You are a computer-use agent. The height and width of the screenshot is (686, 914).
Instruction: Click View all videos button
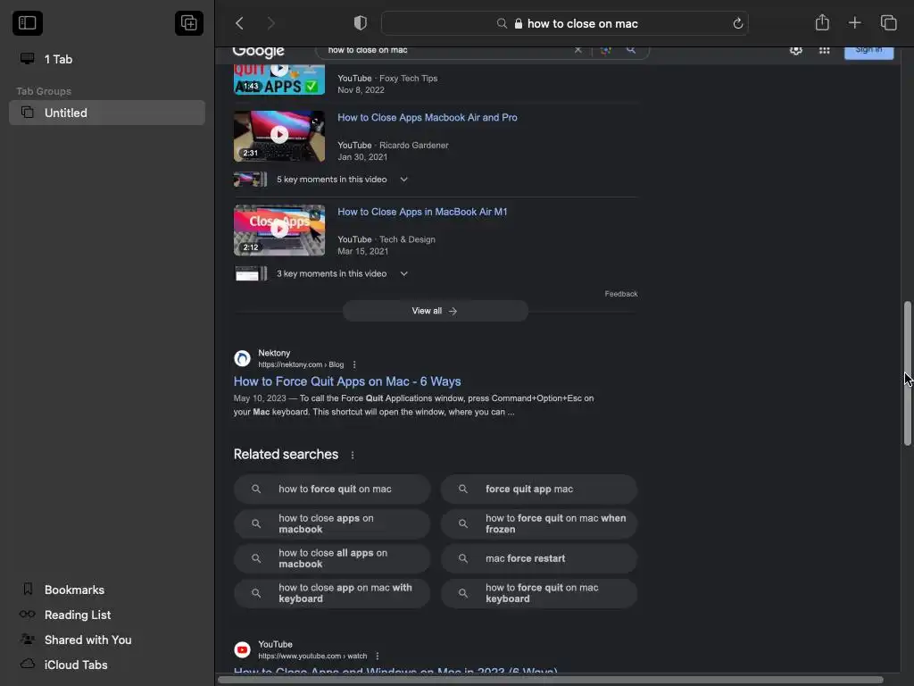(435, 311)
